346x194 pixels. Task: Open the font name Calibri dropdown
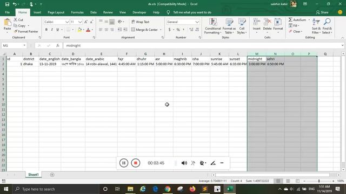(67, 22)
